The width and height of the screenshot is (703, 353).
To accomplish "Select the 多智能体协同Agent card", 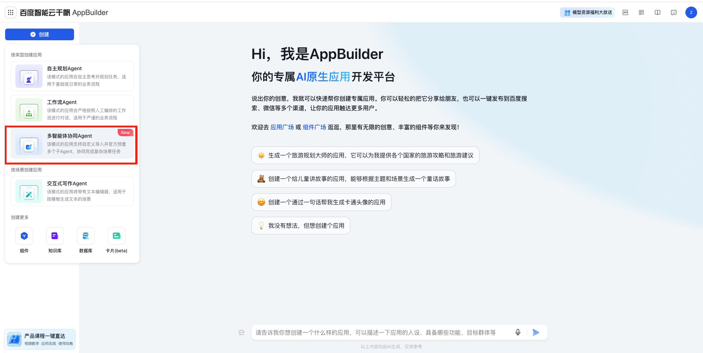I will [x=72, y=144].
